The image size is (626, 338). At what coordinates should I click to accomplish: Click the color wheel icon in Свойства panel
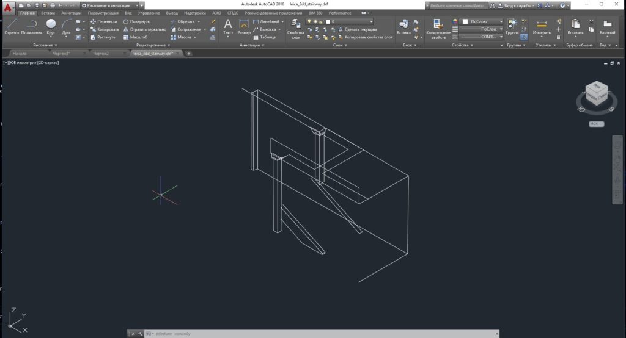455,21
